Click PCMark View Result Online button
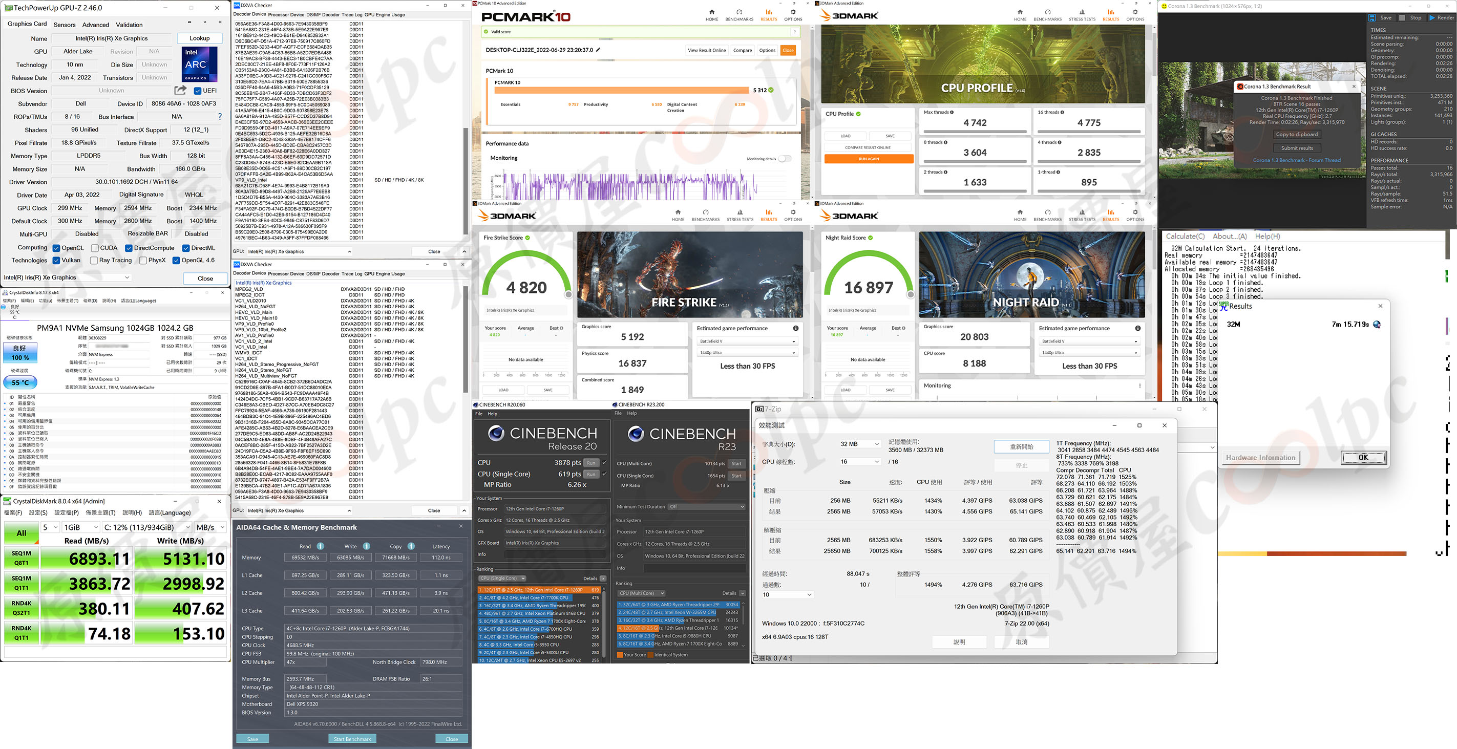 [x=706, y=50]
